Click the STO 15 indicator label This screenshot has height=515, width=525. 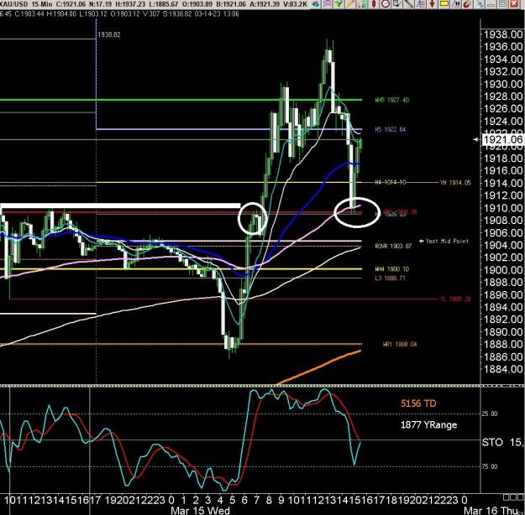(x=502, y=442)
